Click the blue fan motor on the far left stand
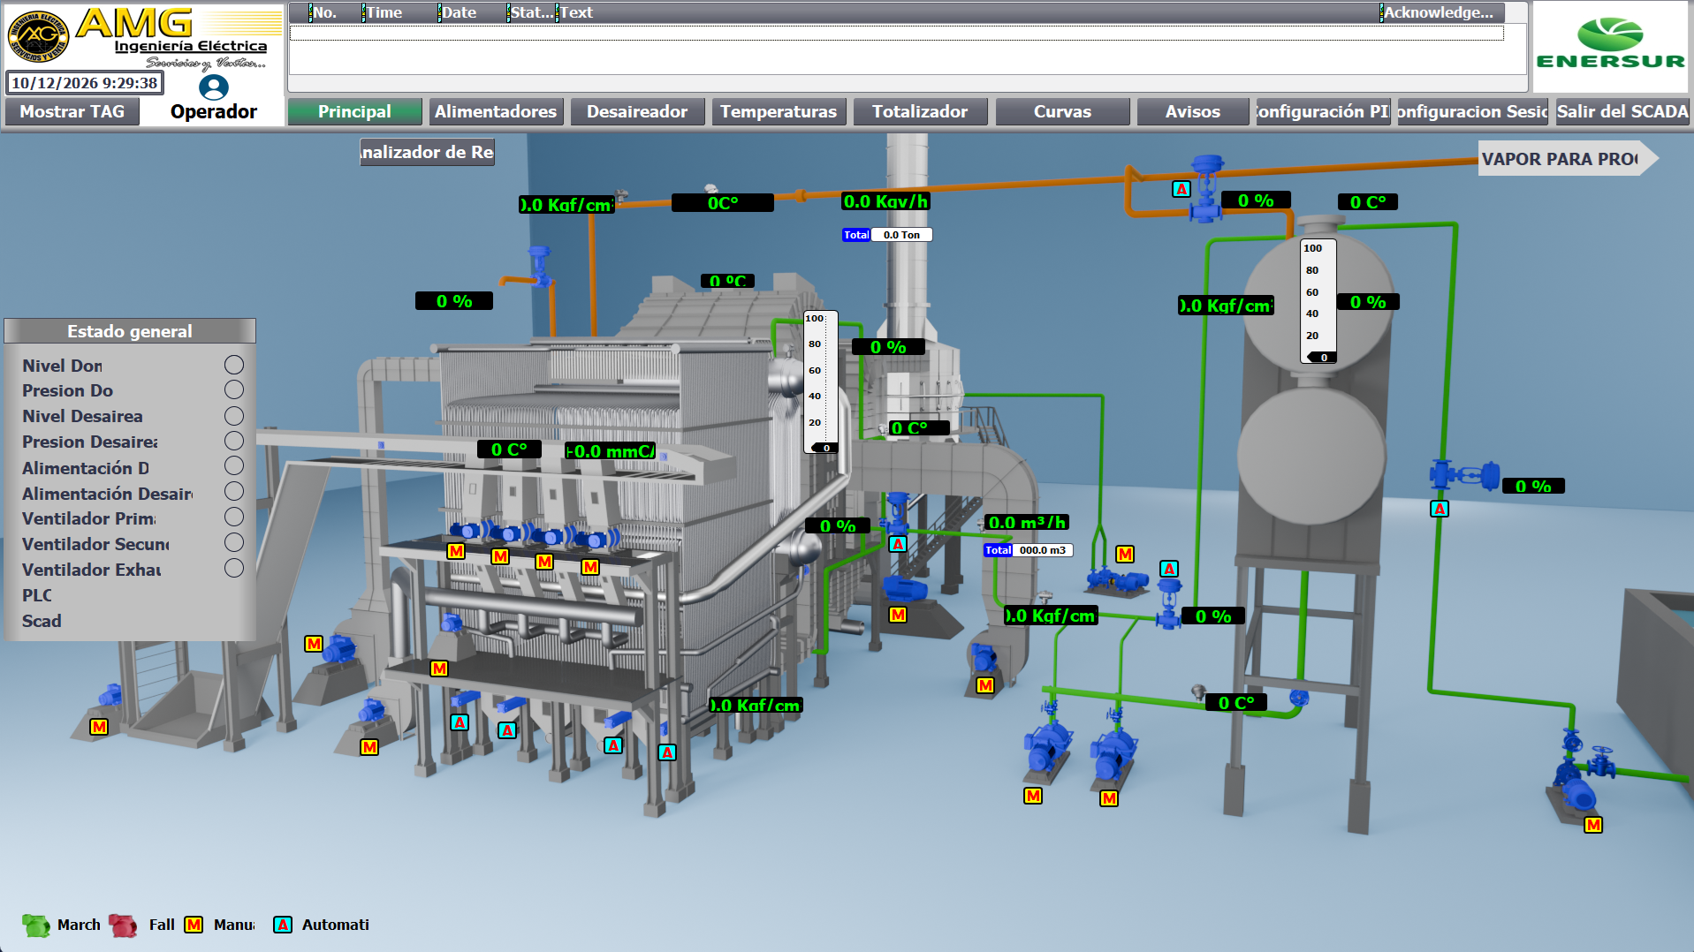The height and width of the screenshot is (952, 1694). pyautogui.click(x=110, y=696)
